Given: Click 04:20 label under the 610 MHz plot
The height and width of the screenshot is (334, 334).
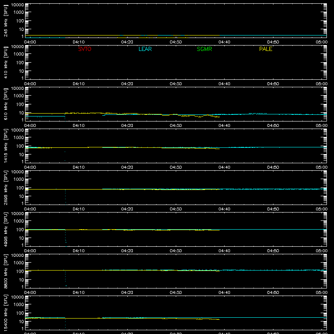Looking at the screenshot, I should (x=127, y=126).
